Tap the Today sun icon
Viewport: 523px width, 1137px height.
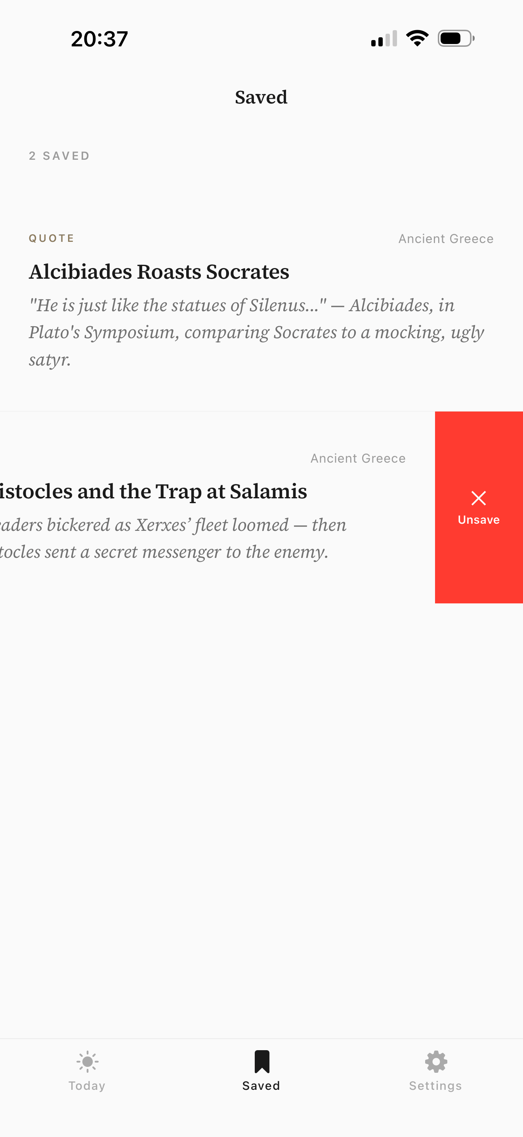pos(87,1061)
